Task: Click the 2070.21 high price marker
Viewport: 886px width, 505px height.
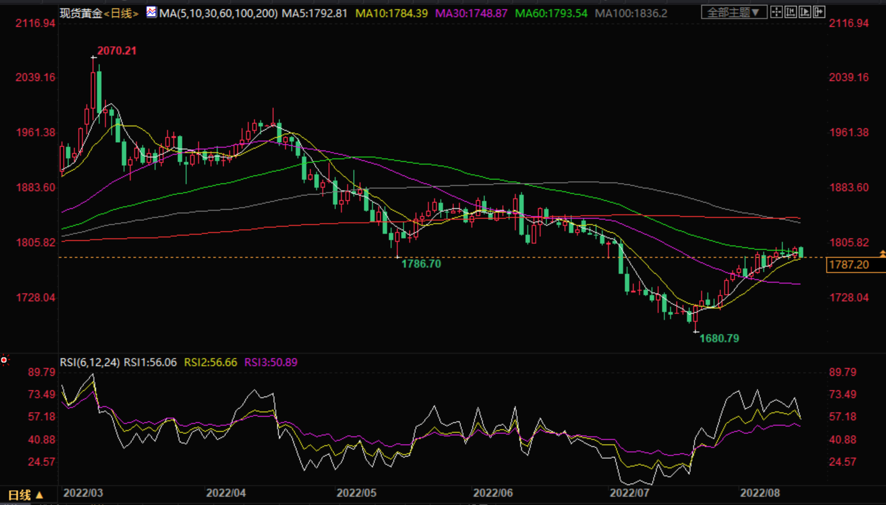Action: pyautogui.click(x=117, y=51)
